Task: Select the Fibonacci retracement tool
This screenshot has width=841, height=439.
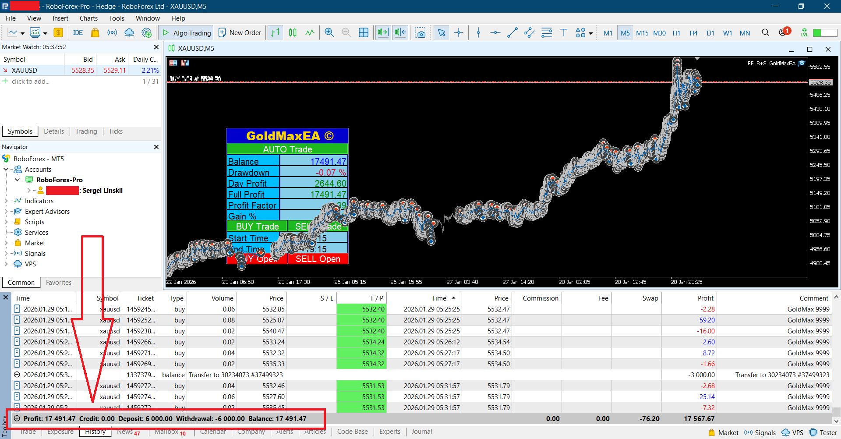Action: tap(546, 33)
